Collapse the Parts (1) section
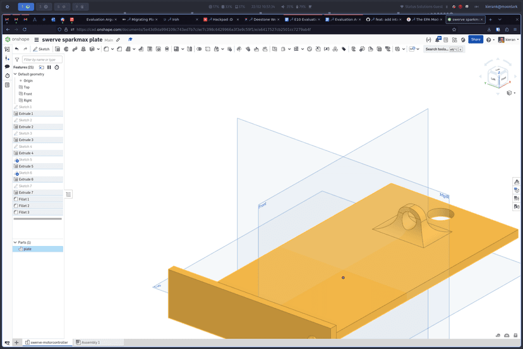This screenshot has width=523, height=349. pyautogui.click(x=15, y=242)
